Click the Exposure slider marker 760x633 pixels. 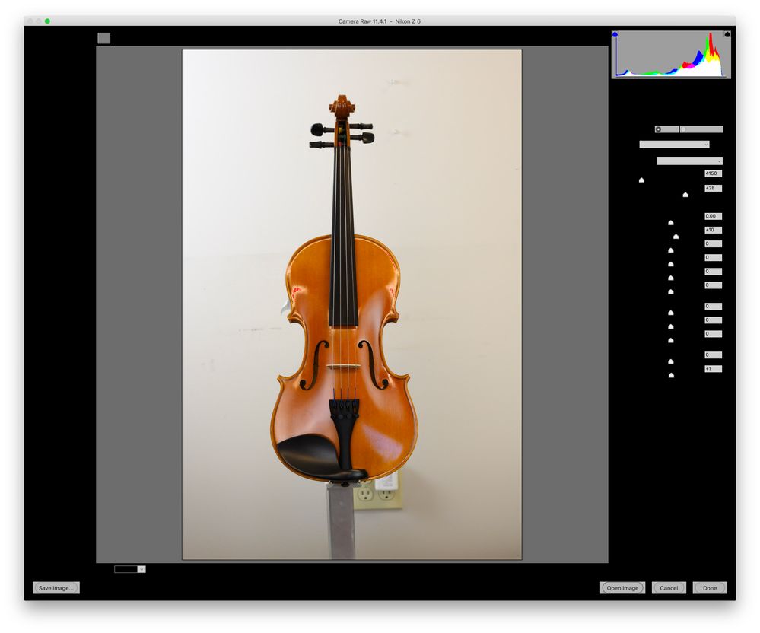[669, 222]
